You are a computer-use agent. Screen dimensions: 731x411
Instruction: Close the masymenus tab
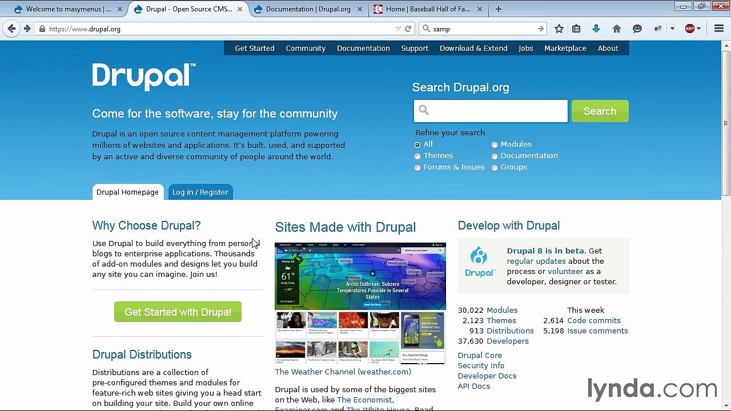(120, 9)
